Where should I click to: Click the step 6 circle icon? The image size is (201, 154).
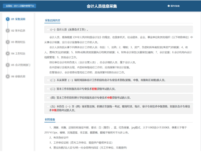tap(8, 76)
